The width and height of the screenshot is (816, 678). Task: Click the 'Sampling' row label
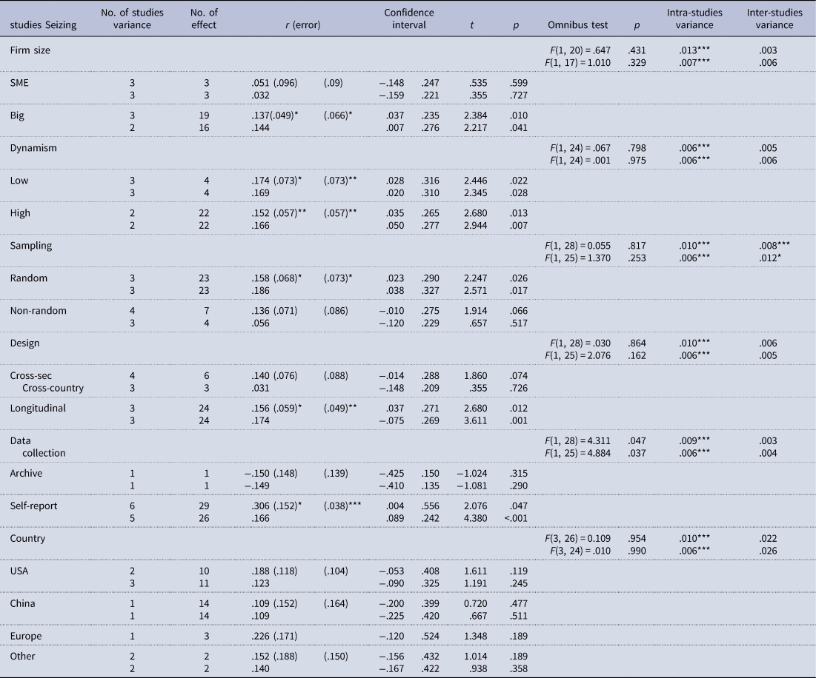[x=31, y=244]
